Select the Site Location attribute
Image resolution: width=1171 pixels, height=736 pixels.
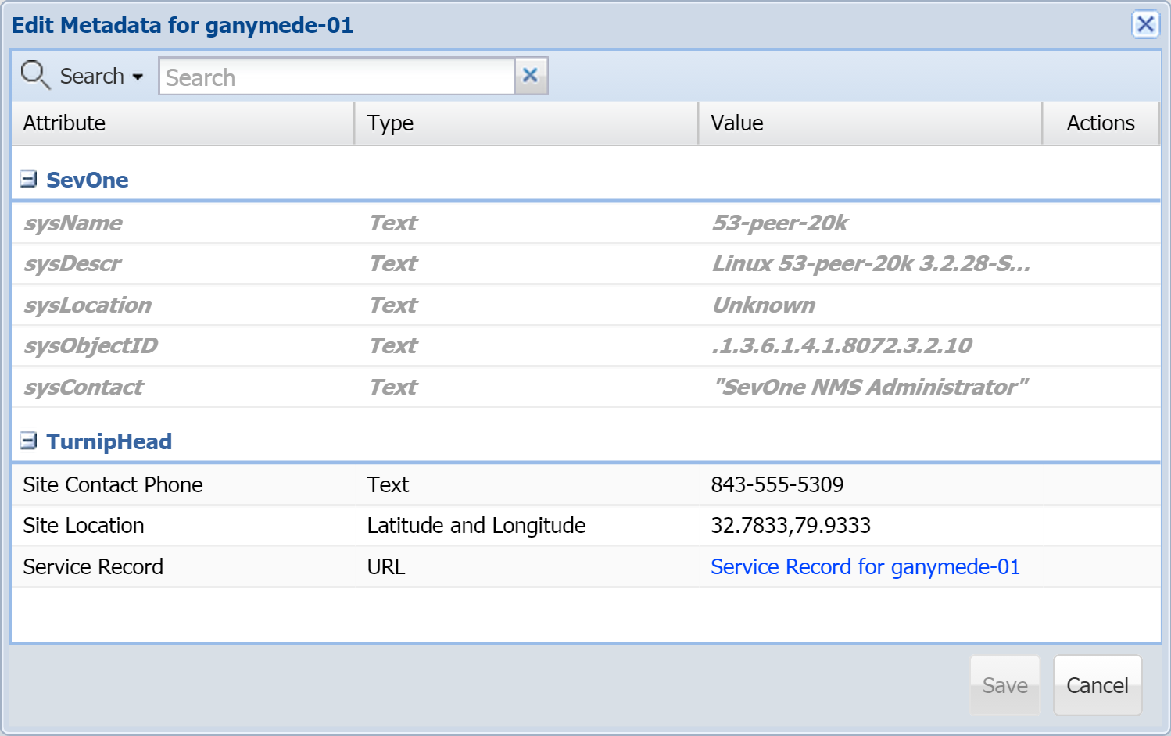pyautogui.click(x=84, y=525)
